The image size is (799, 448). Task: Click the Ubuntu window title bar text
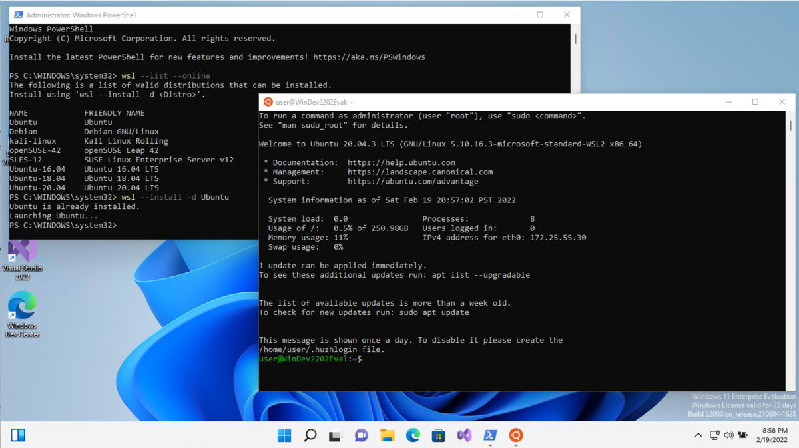[315, 103]
